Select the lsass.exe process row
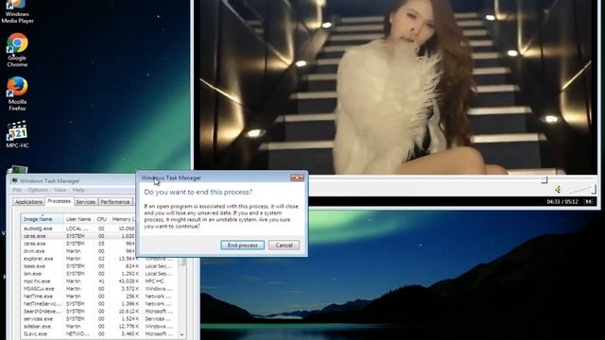This screenshot has height=340, width=605. [x=100, y=266]
